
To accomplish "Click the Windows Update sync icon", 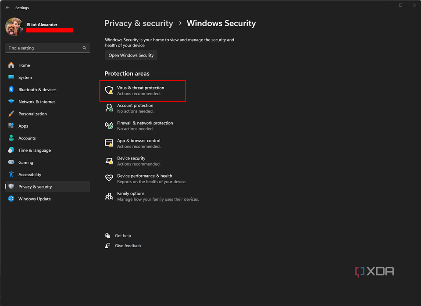I will (x=11, y=199).
